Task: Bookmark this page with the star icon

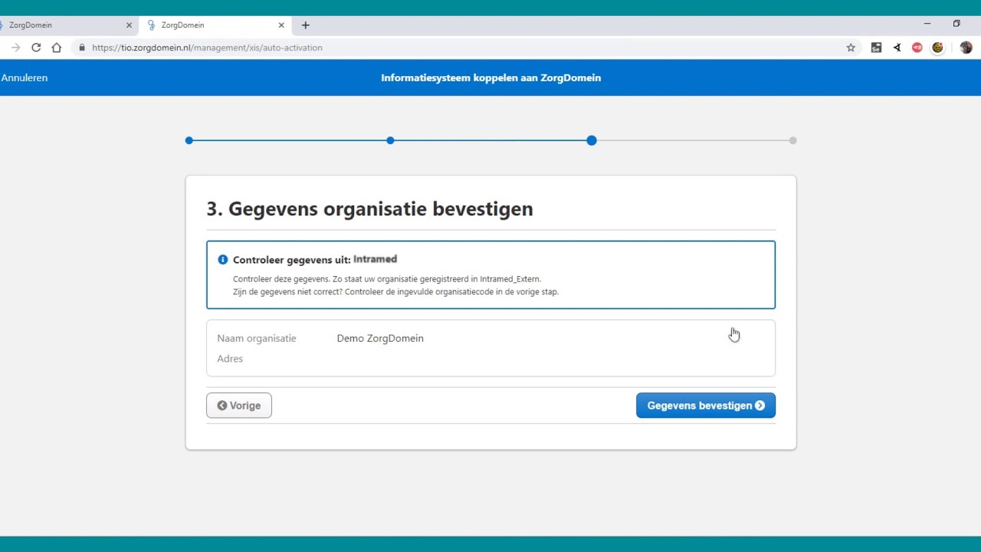Action: pos(851,48)
